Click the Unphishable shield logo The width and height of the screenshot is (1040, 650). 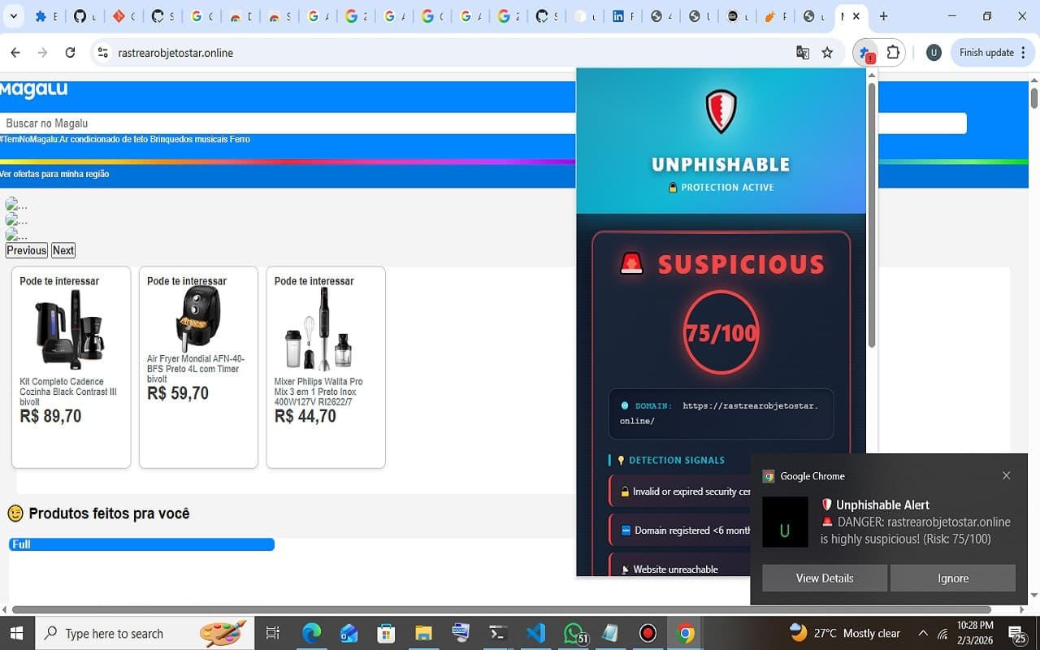[720, 110]
